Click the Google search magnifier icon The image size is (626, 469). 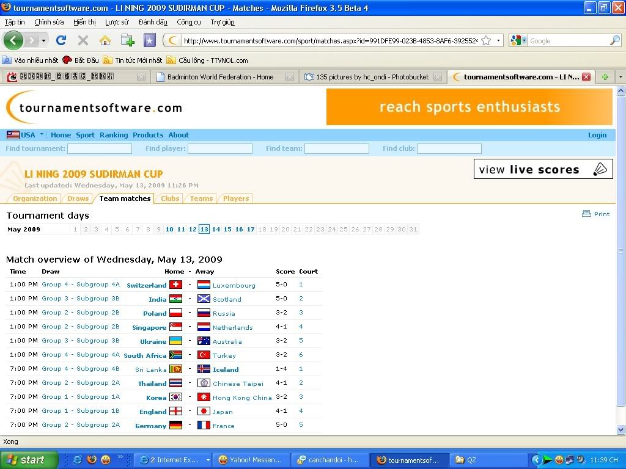click(x=615, y=40)
